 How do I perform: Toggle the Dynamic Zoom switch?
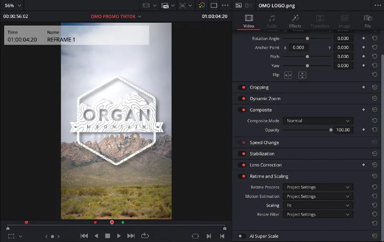pyautogui.click(x=242, y=99)
